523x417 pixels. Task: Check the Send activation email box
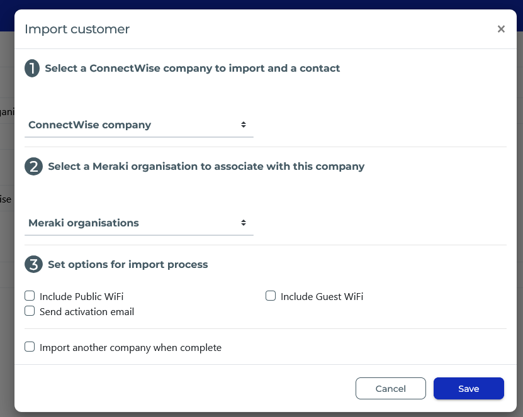[30, 311]
